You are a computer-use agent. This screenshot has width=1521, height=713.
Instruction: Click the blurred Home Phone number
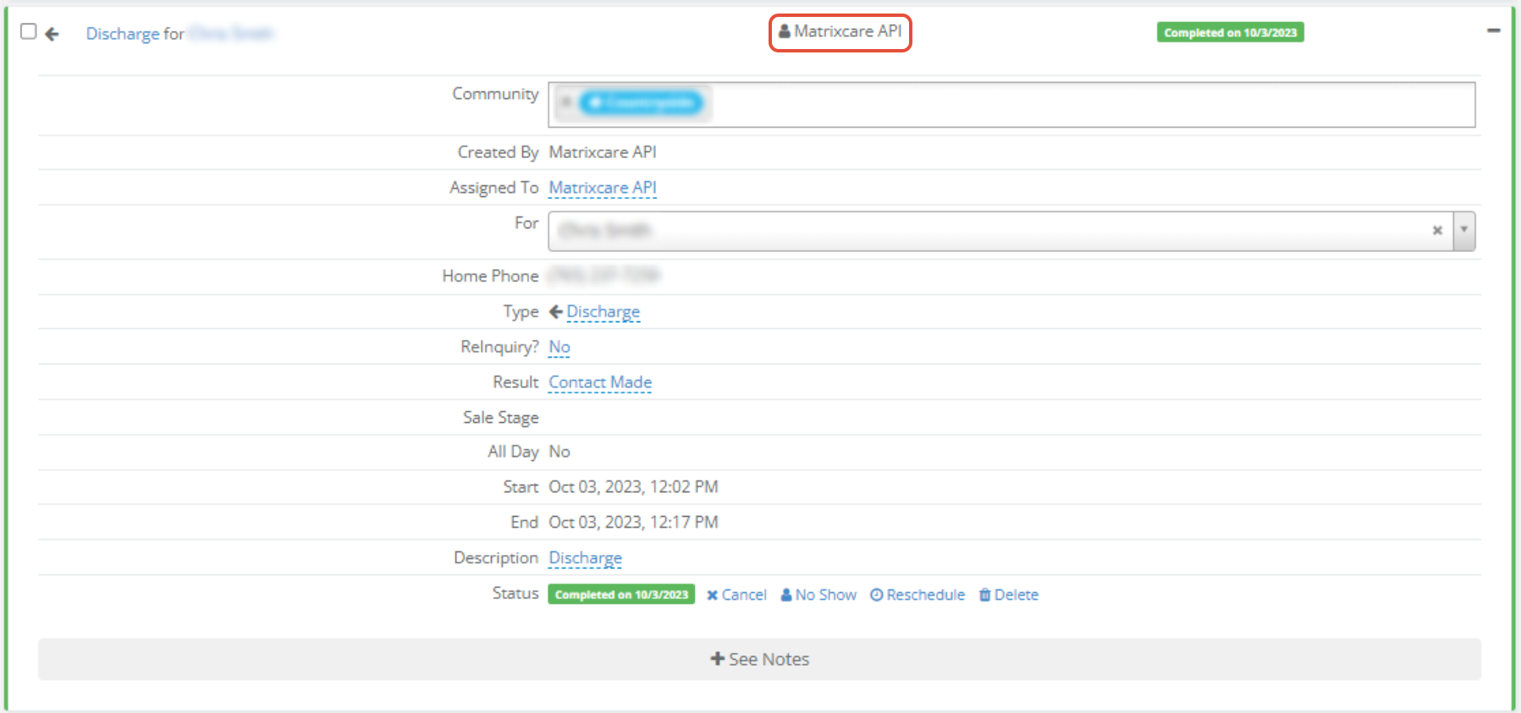pyautogui.click(x=604, y=275)
